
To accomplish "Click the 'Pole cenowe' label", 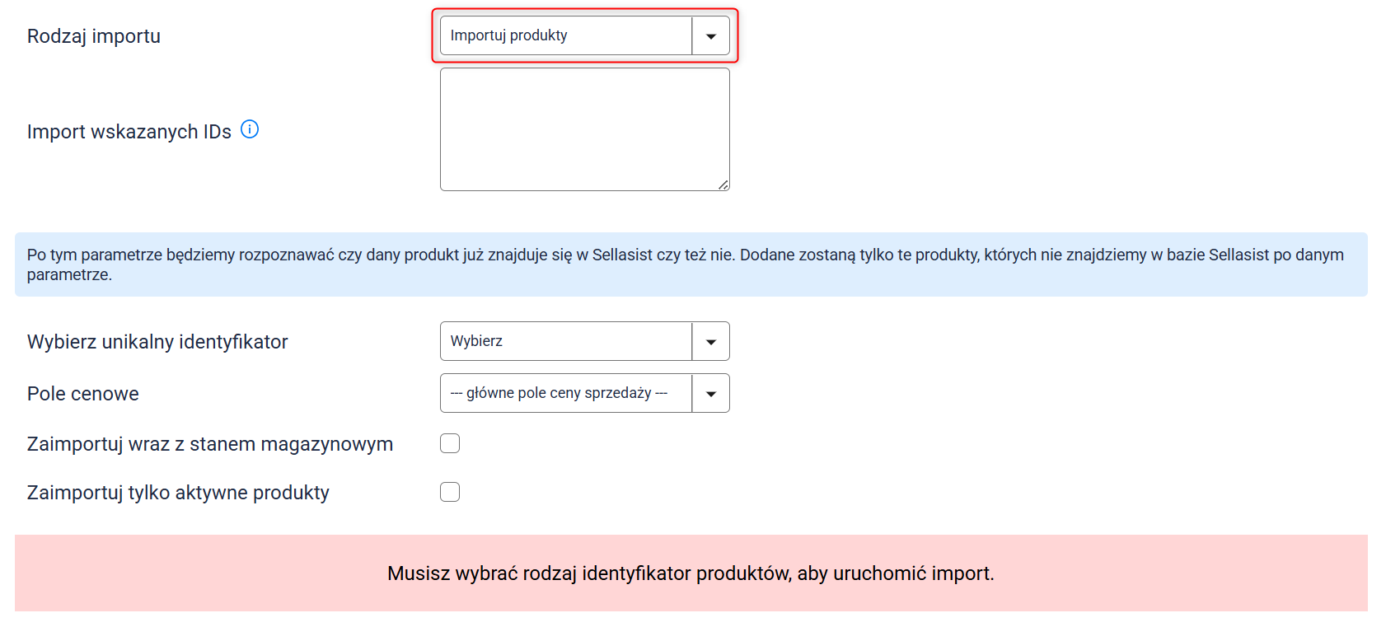I will pos(83,394).
